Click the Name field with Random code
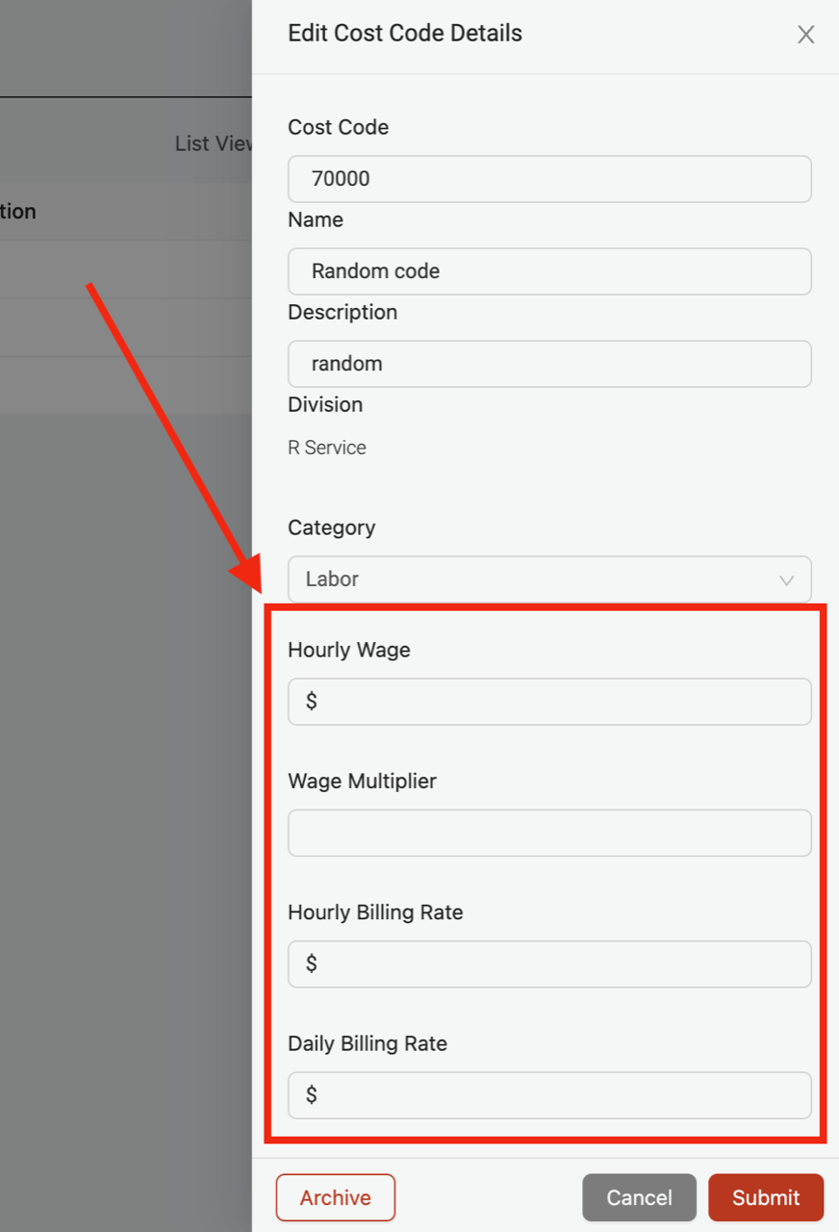The width and height of the screenshot is (839, 1232). tap(549, 271)
